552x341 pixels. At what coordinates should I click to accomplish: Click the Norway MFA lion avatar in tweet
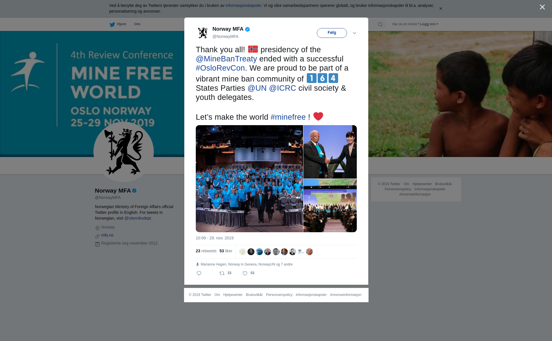coord(203,33)
